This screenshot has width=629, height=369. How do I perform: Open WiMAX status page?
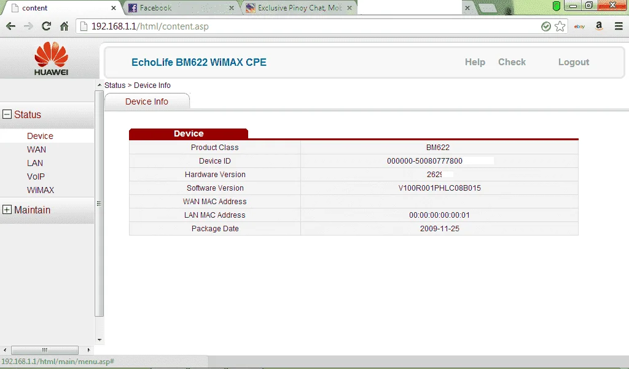41,190
